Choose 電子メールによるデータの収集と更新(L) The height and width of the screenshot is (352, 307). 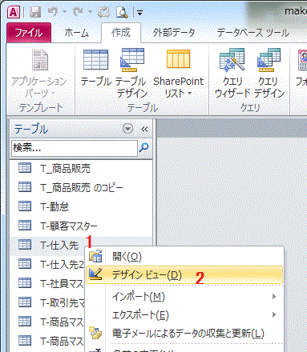(x=184, y=334)
